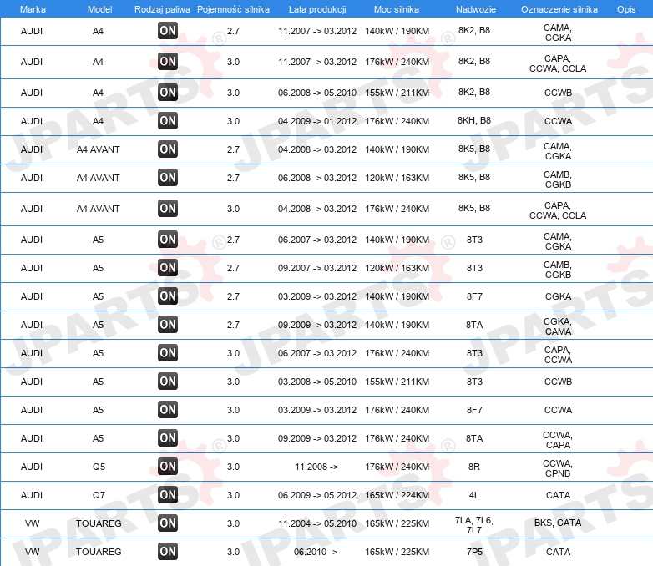Click the CGKA, CAMA engine code cell
The image size is (653, 566).
pyautogui.click(x=558, y=326)
